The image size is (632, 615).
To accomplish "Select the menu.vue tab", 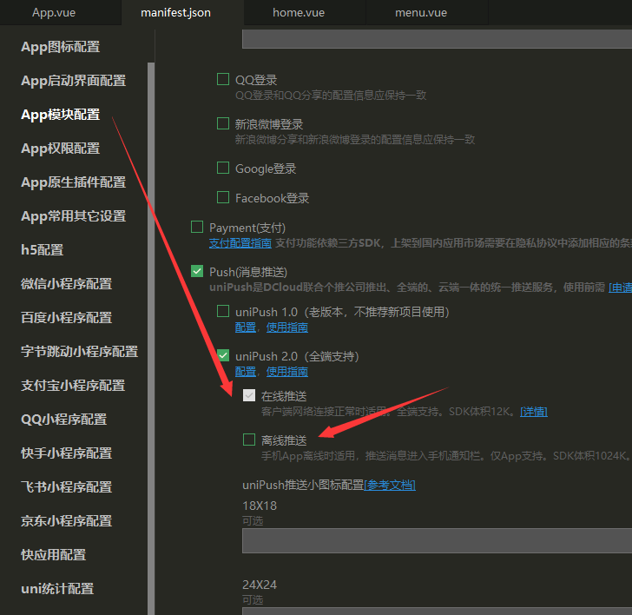I will pos(421,12).
